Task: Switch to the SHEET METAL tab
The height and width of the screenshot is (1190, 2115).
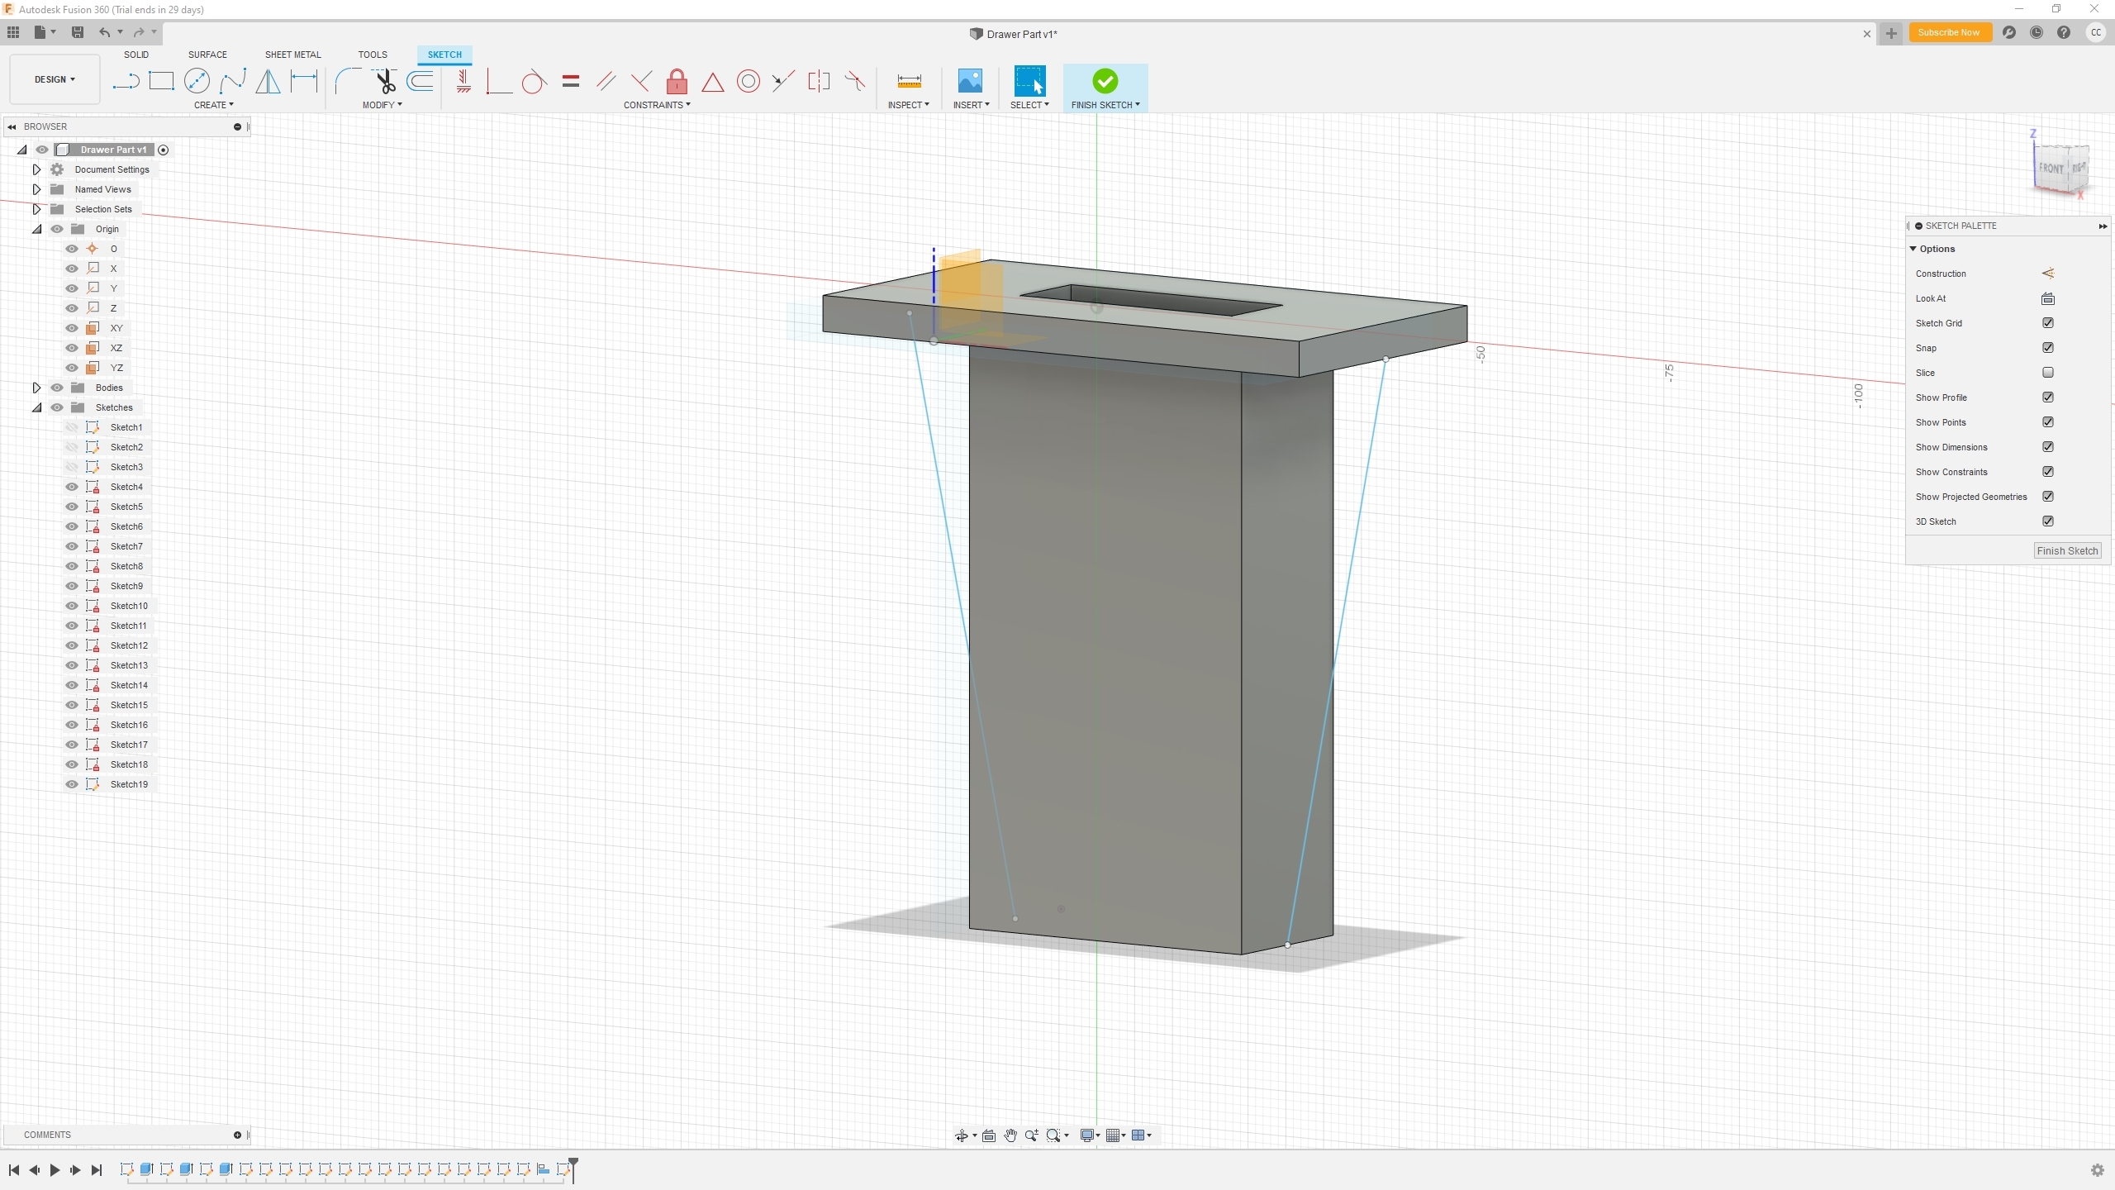Action: 292,55
